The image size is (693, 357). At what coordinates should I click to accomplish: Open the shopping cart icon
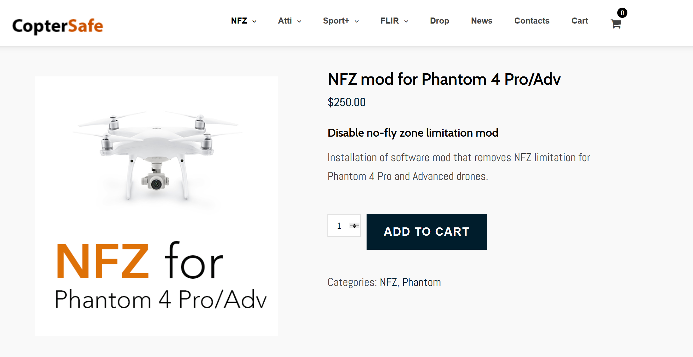616,24
